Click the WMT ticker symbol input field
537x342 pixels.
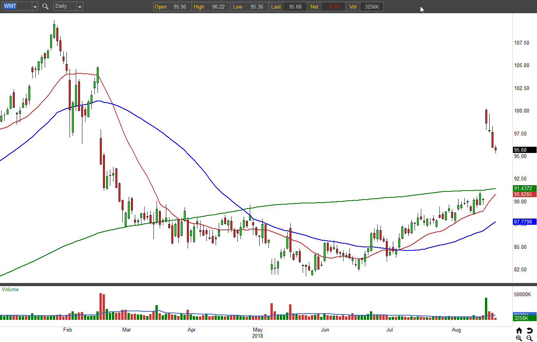click(x=17, y=6)
